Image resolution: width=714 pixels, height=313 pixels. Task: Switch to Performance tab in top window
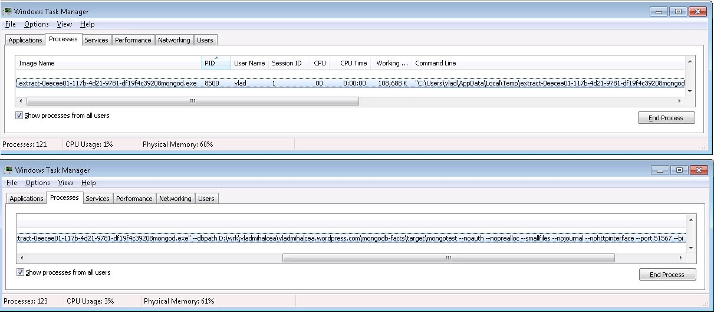(x=133, y=40)
